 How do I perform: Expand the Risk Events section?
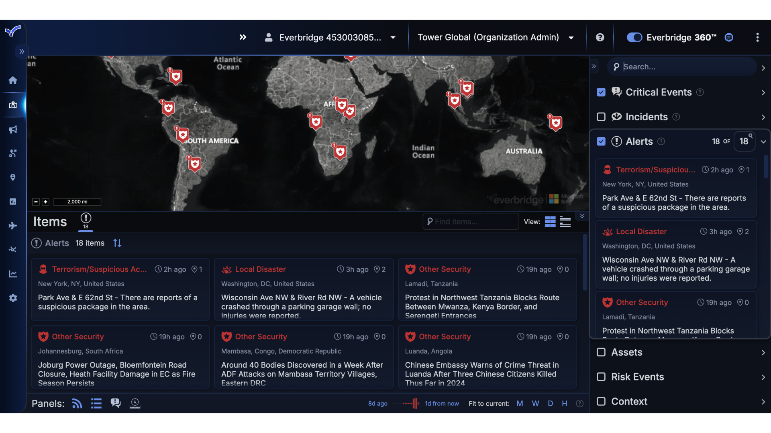[x=763, y=377]
